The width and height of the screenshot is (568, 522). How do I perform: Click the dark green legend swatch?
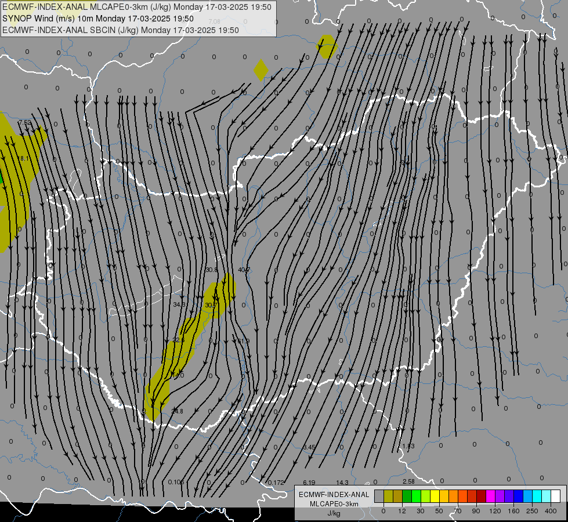pos(407,496)
